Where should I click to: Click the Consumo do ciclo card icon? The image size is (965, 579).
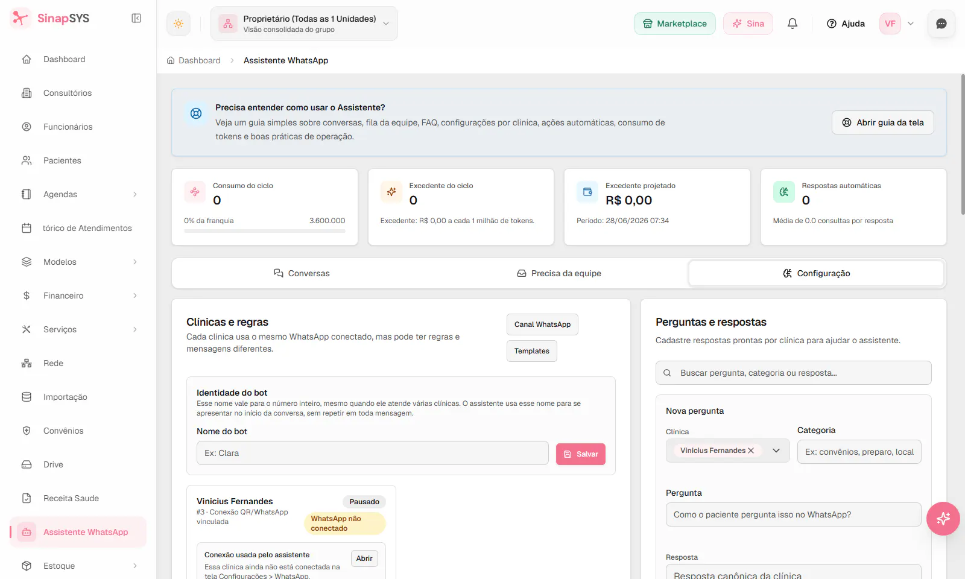point(195,192)
